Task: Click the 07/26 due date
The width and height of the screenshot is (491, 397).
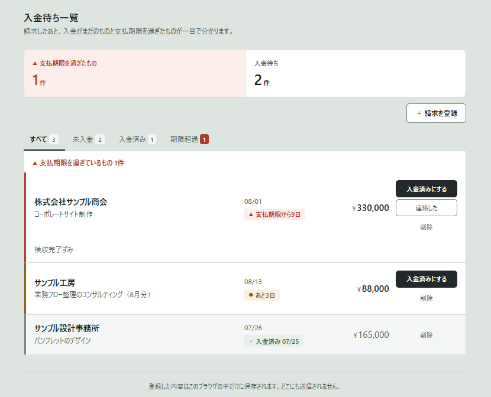Action: [x=253, y=328]
